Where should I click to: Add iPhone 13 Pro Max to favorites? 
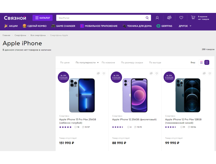pos(104,73)
